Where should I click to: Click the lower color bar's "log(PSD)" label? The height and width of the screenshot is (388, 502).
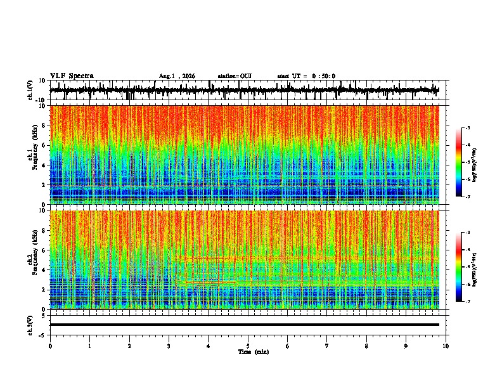475,269
